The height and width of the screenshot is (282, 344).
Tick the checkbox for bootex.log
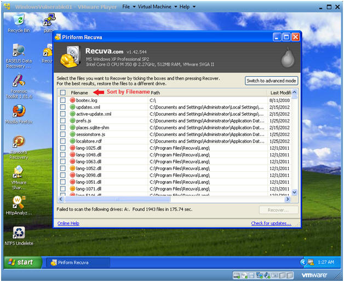(63, 100)
